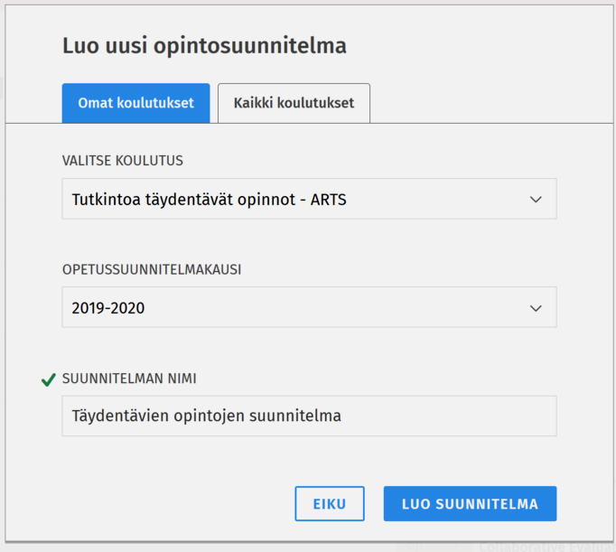Click the chevron arrow in Opetussuunnitelmakausi field
Screen dimensions: 616x552
[x=536, y=308]
